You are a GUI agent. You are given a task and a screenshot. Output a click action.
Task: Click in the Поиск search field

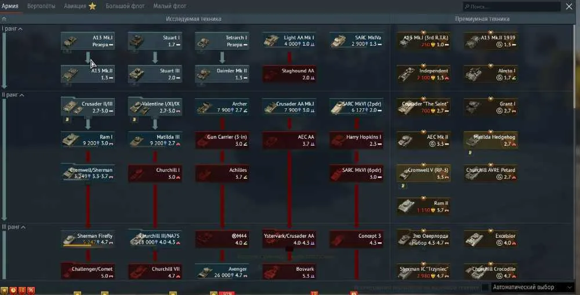512,6
